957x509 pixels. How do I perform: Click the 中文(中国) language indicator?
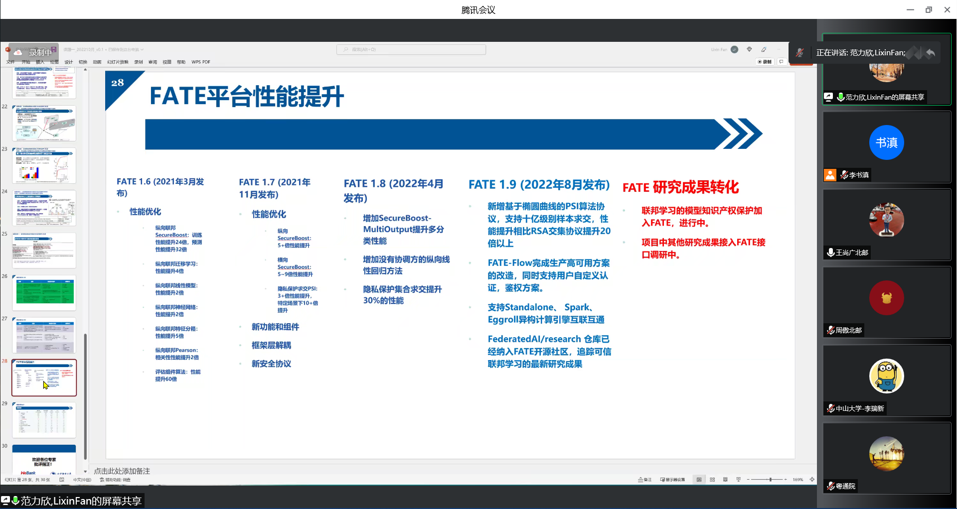(82, 480)
